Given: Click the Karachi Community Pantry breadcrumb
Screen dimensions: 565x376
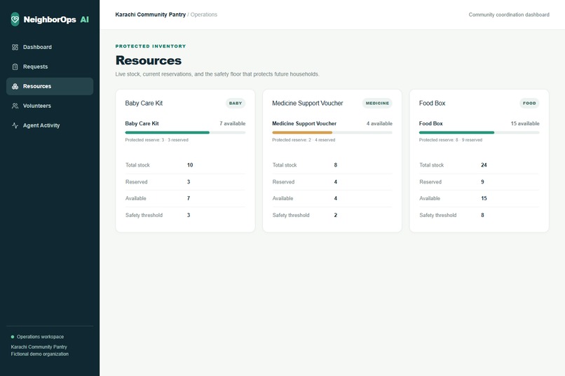Looking at the screenshot, I should coord(150,15).
